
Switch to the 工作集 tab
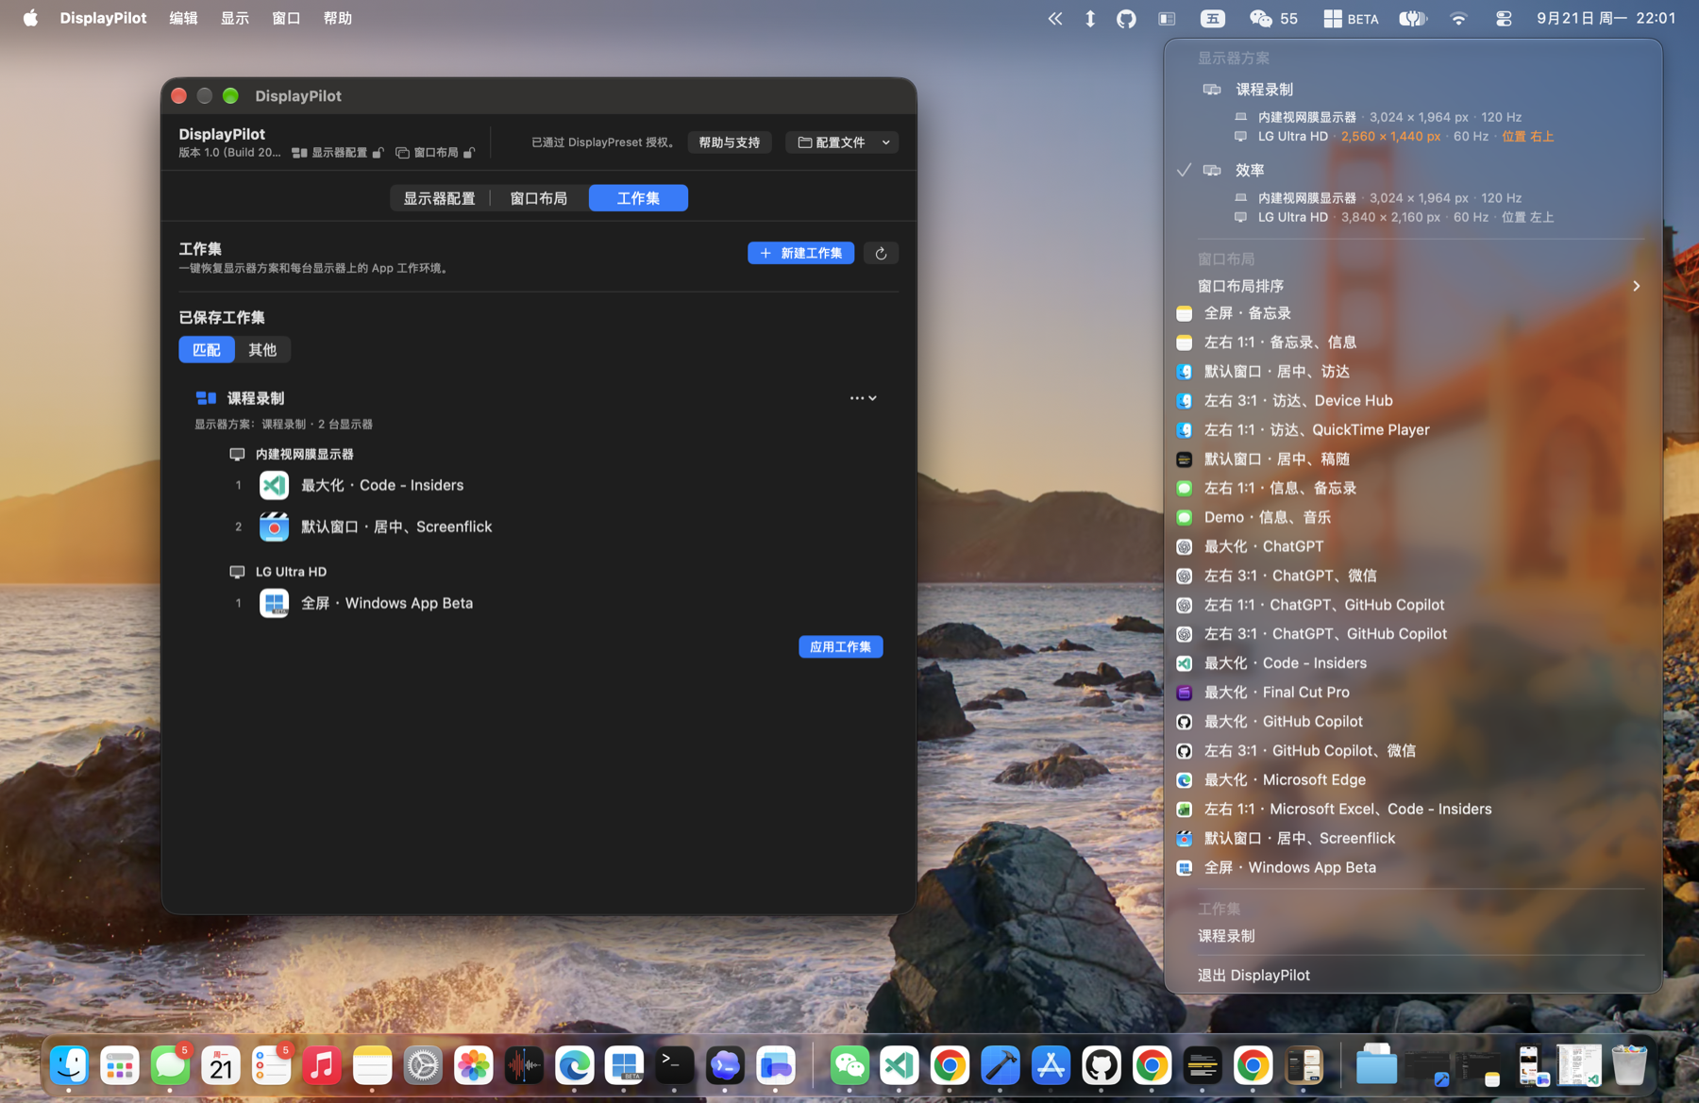pos(638,198)
